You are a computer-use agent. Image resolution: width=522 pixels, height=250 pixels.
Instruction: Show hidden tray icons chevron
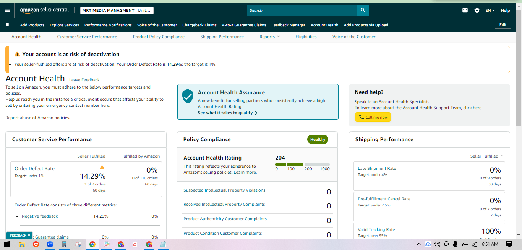tap(419, 244)
